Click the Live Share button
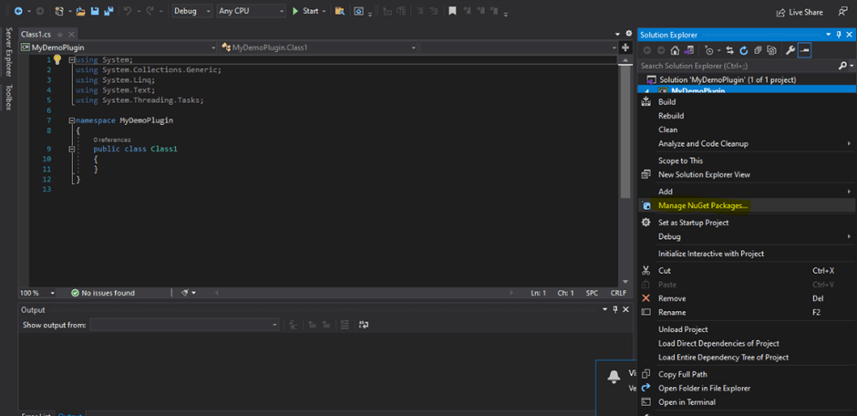This screenshot has width=857, height=416. coord(800,12)
